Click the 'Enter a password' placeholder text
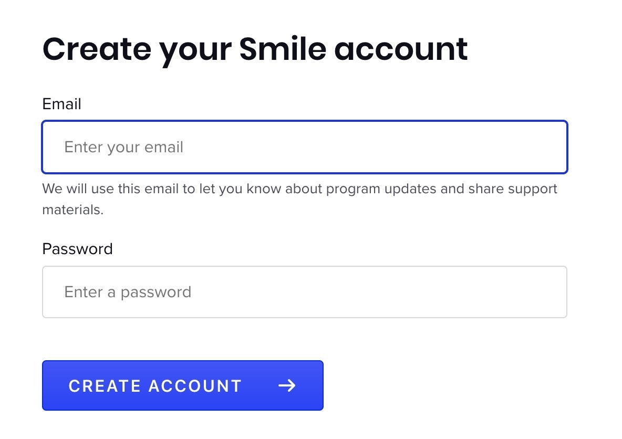622x439 pixels. [x=128, y=292]
